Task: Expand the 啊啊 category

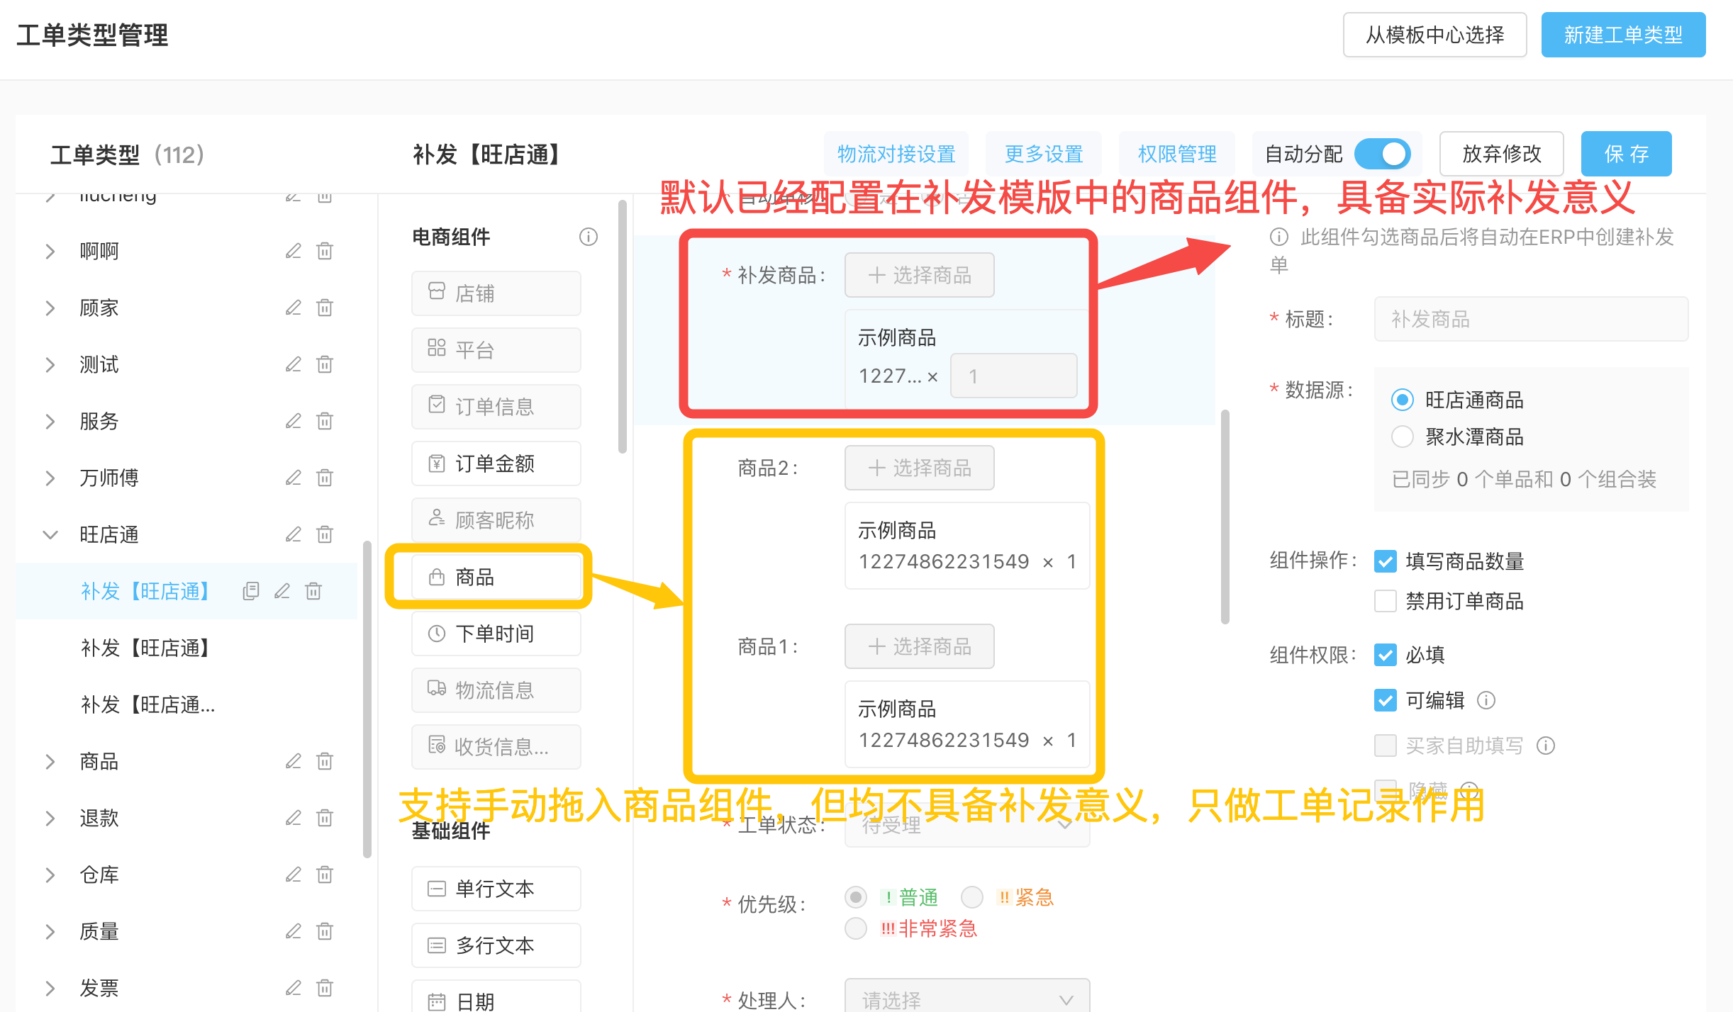Action: pos(50,251)
